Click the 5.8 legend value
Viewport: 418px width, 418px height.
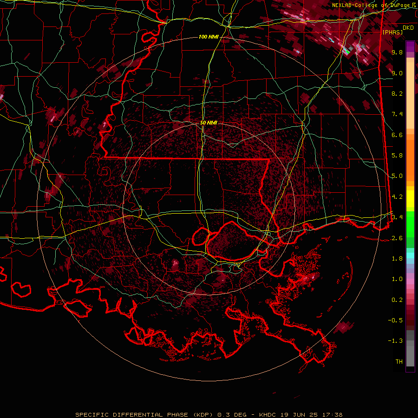[397, 156]
